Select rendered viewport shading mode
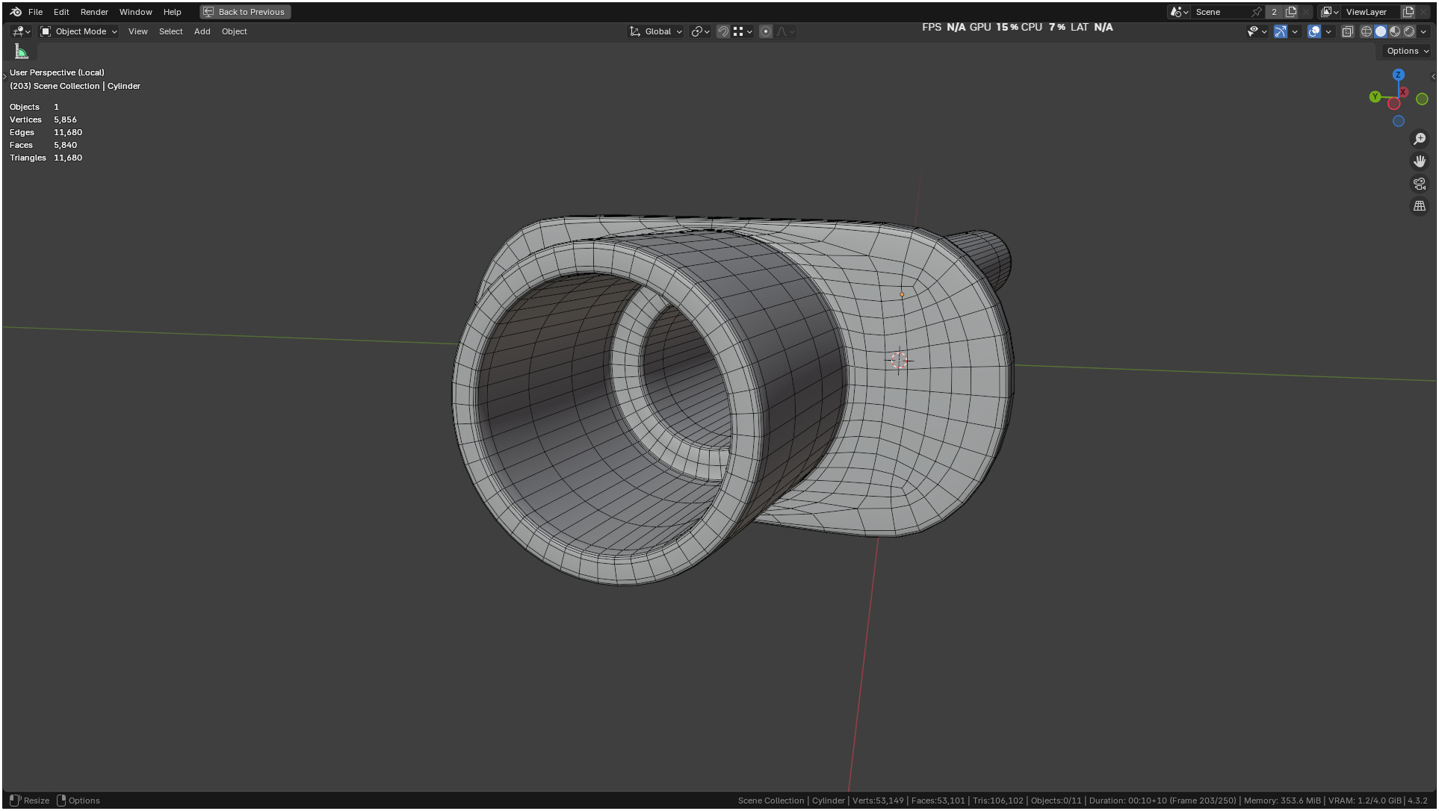1439x811 pixels. [x=1409, y=31]
